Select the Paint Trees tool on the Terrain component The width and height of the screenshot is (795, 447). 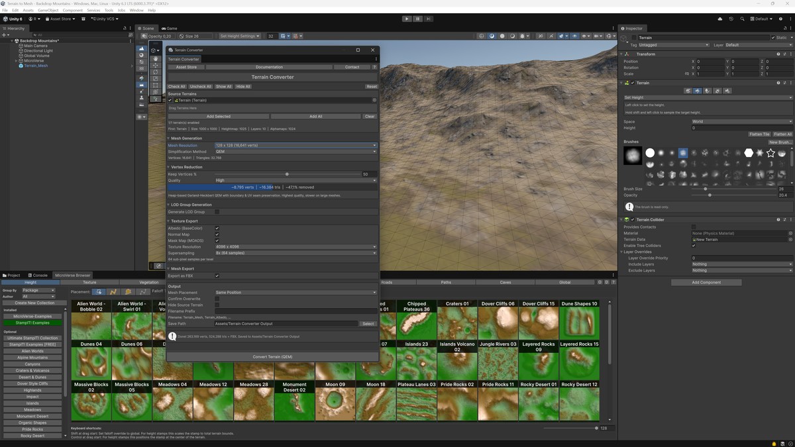pyautogui.click(x=707, y=90)
